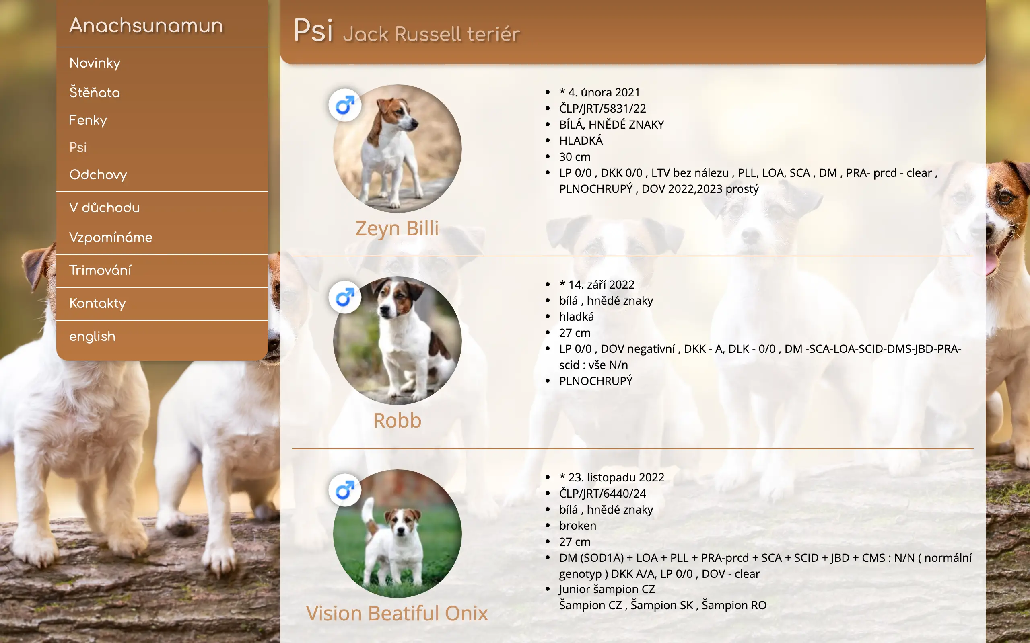Go to the Vzpomínáme page

[x=111, y=237]
